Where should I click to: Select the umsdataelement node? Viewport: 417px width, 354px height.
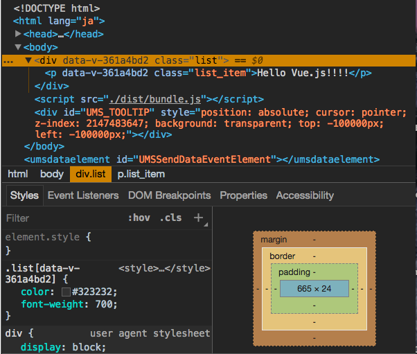[202, 159]
